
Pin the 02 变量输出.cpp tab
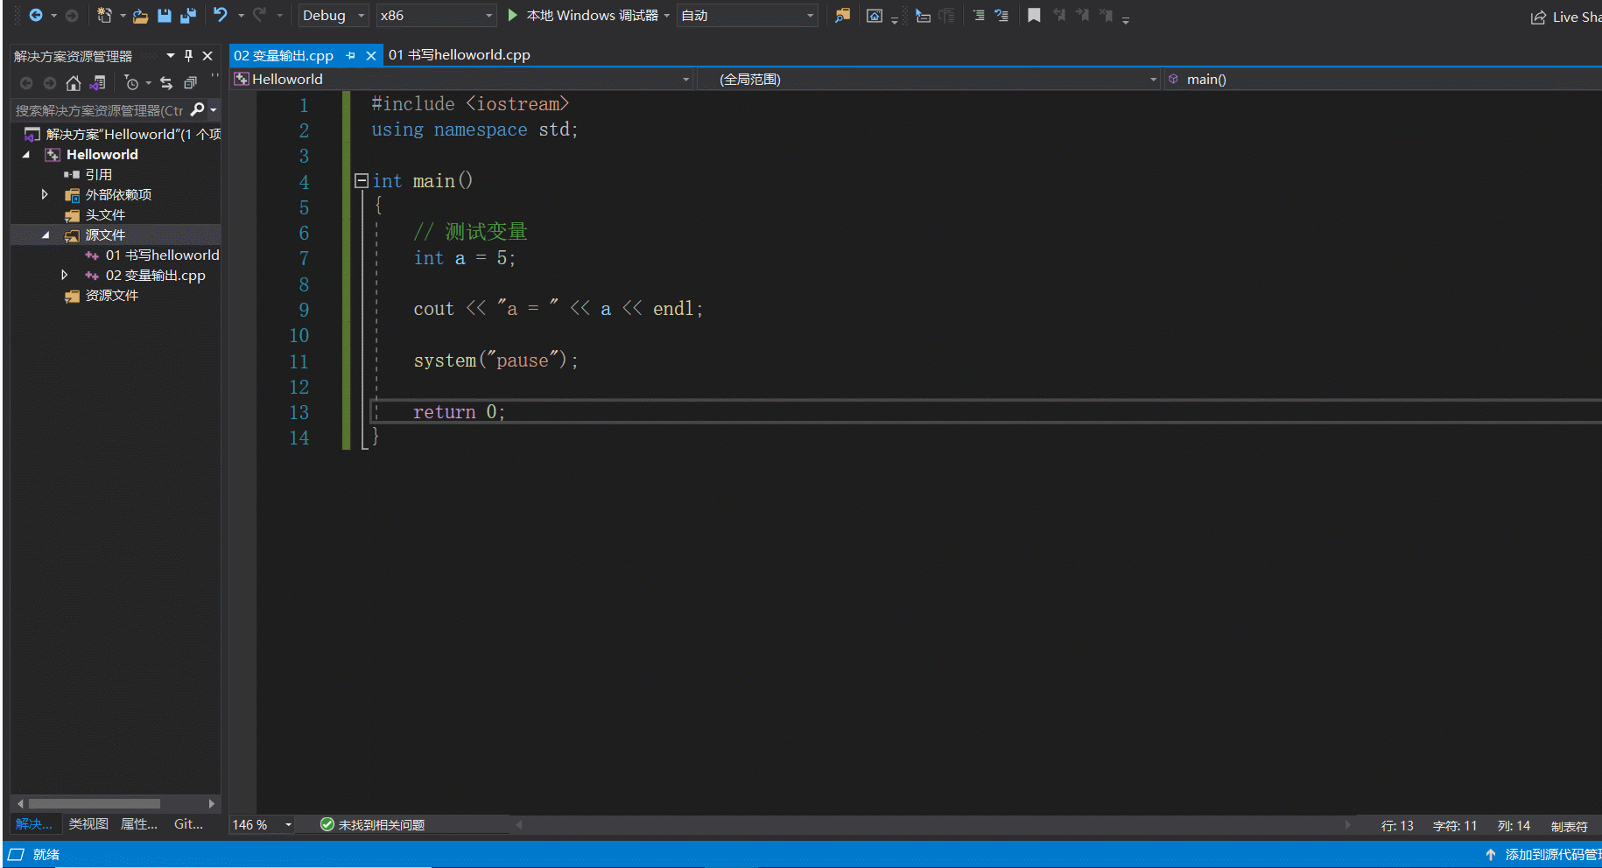[350, 55]
